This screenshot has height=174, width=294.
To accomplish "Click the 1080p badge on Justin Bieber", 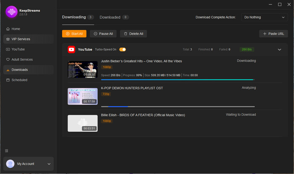I will click(x=107, y=67).
